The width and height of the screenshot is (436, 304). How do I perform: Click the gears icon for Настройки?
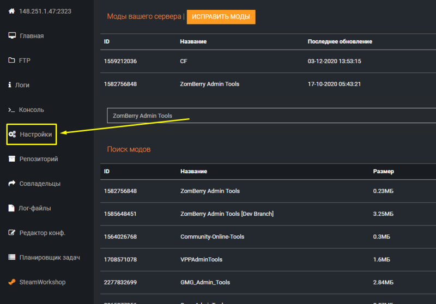tap(12, 134)
